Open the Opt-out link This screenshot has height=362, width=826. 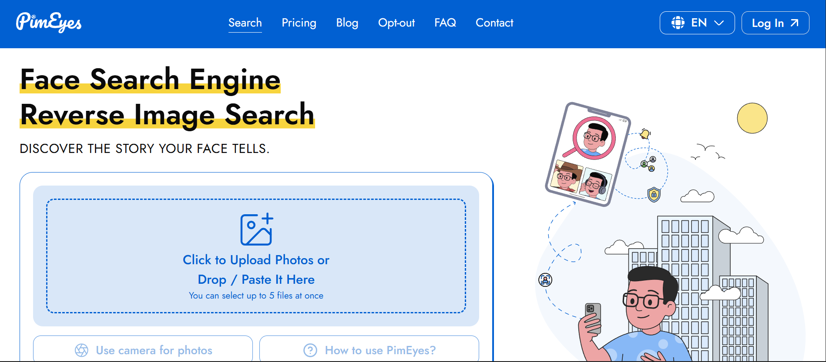[396, 23]
